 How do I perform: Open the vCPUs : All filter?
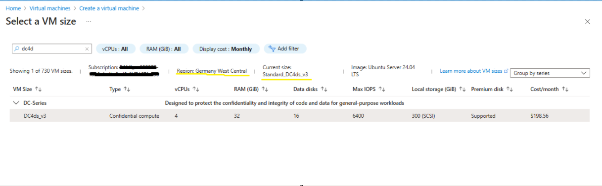coord(115,49)
